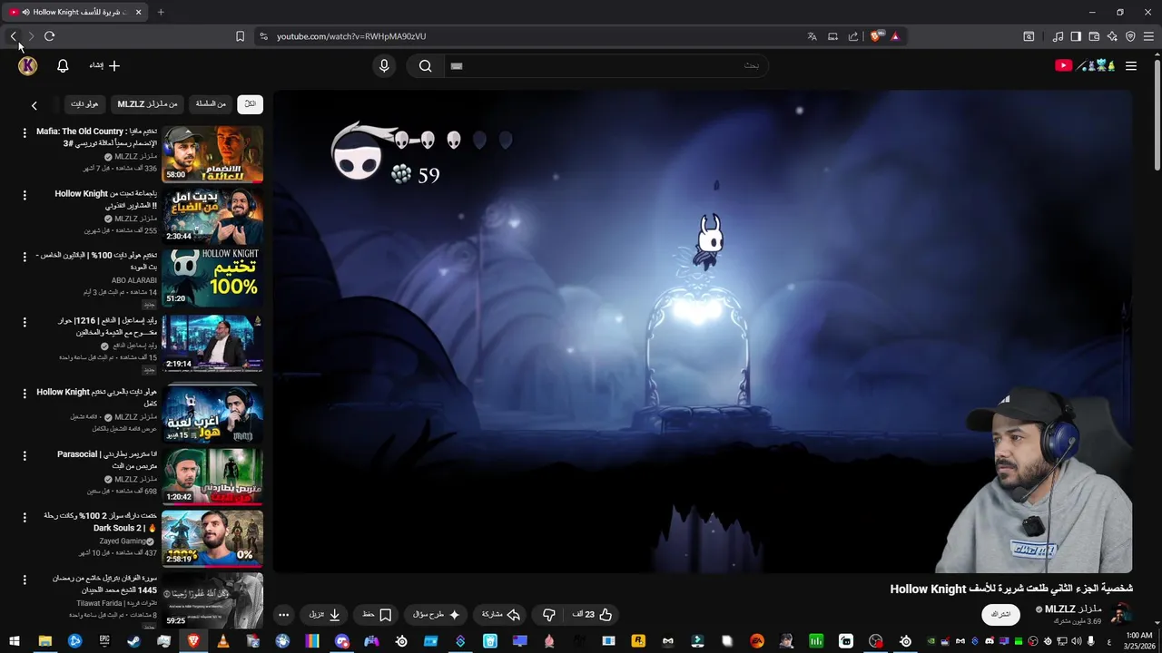Click the browser back arrow
Image resolution: width=1162 pixels, height=653 pixels.
pyautogui.click(x=14, y=36)
